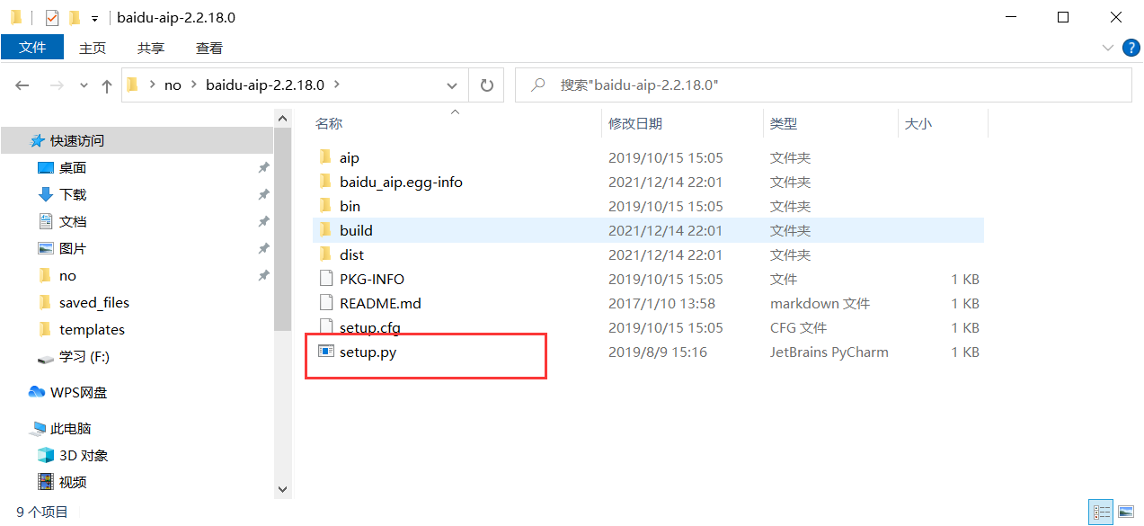Switch to the 主页 ribbon tab
Viewport: 1144px width, 526px height.
point(93,48)
